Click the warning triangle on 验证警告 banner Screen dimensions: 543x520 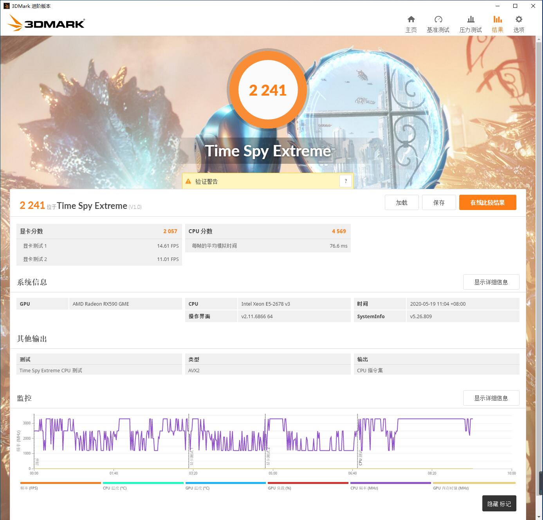[x=188, y=181]
